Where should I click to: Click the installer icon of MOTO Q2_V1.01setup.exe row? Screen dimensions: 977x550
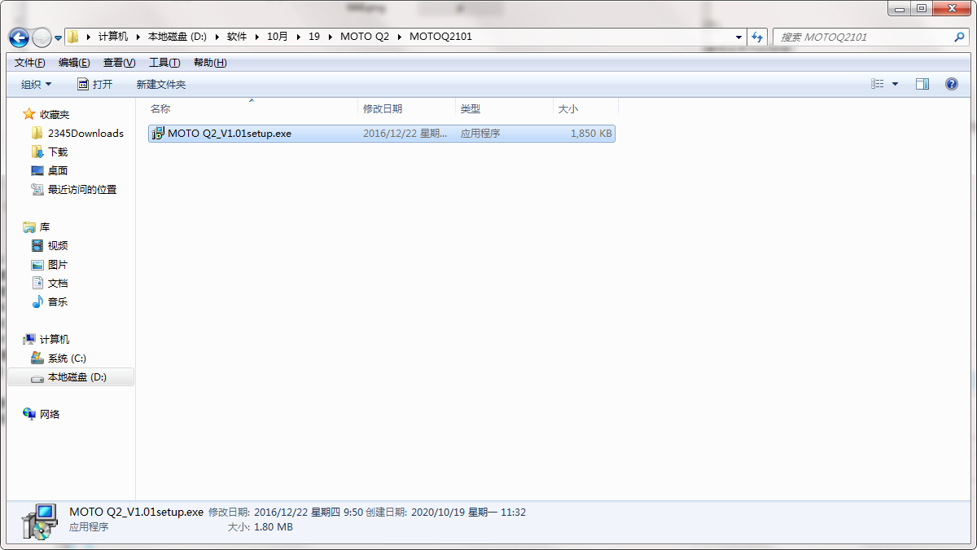point(158,134)
